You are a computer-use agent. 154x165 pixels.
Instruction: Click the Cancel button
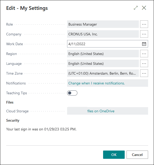click(137, 155)
